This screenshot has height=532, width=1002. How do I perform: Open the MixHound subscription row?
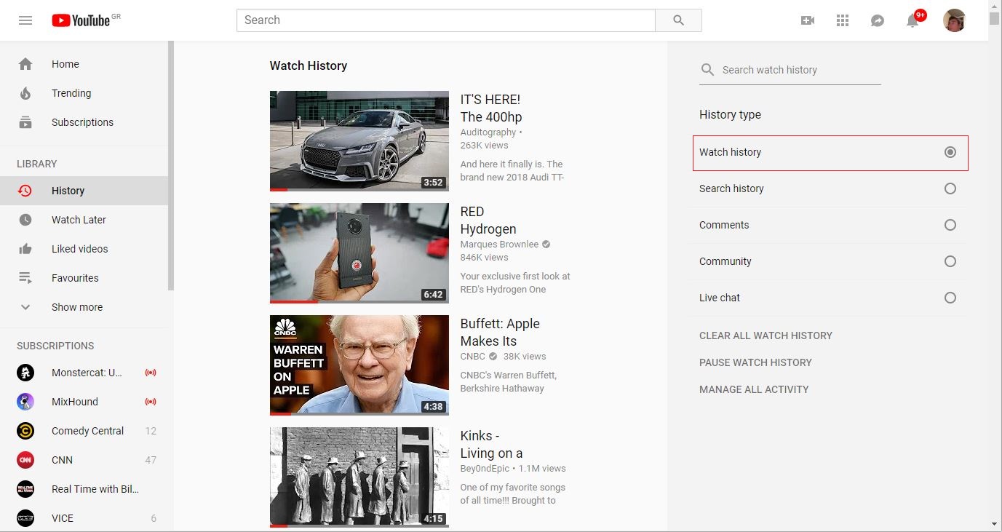[x=84, y=402]
